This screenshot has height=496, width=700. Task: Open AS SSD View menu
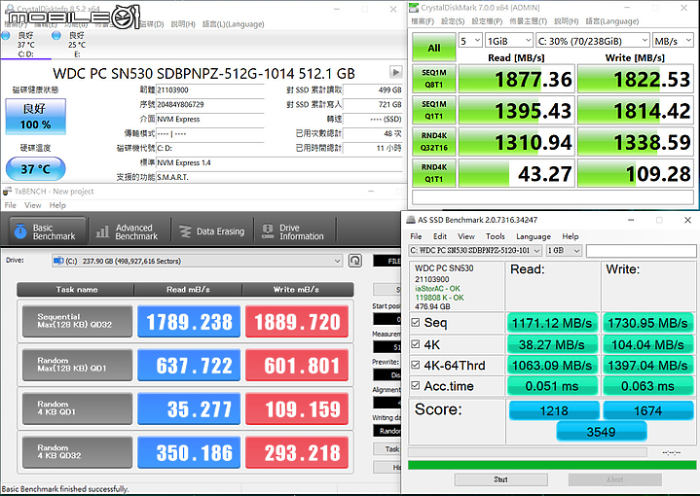(466, 236)
